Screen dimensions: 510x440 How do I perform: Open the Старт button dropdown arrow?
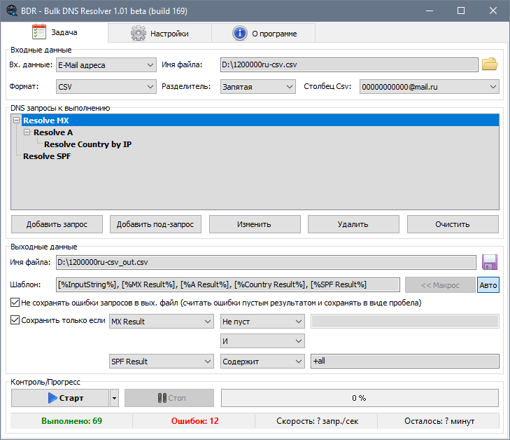(114, 398)
